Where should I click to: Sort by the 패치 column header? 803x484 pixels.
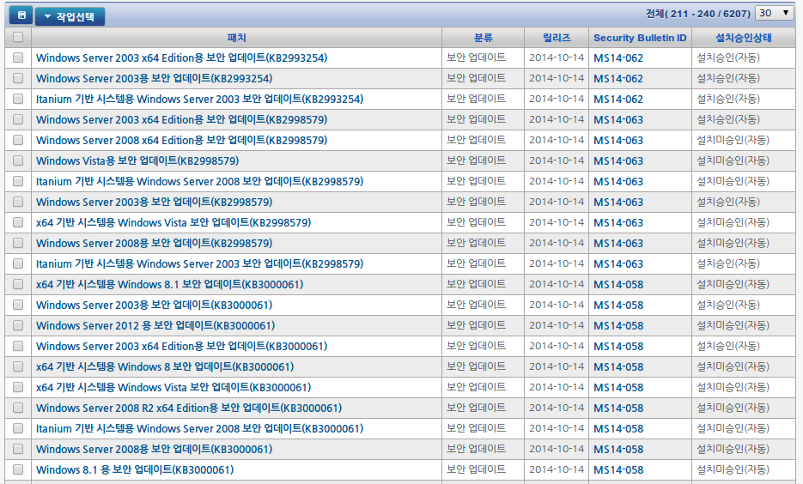236,38
